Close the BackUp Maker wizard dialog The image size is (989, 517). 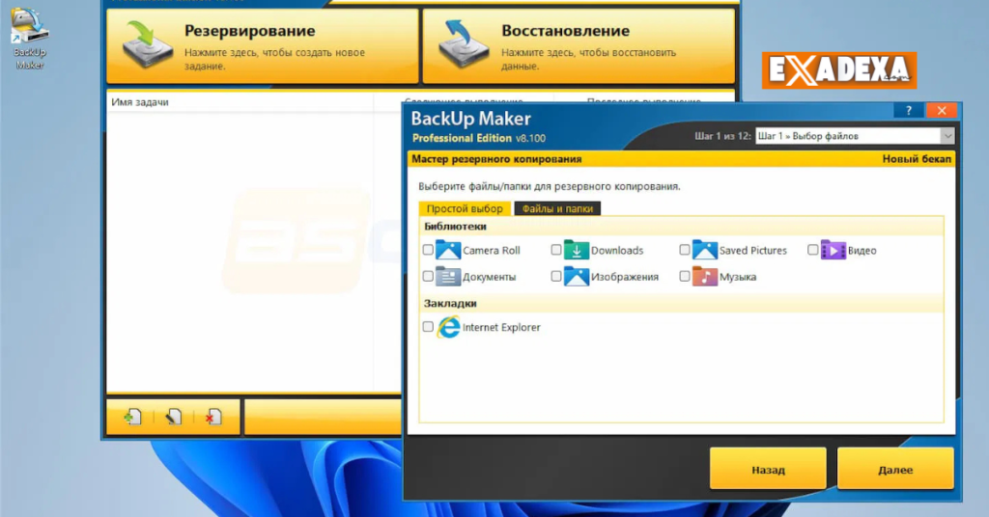tap(942, 110)
